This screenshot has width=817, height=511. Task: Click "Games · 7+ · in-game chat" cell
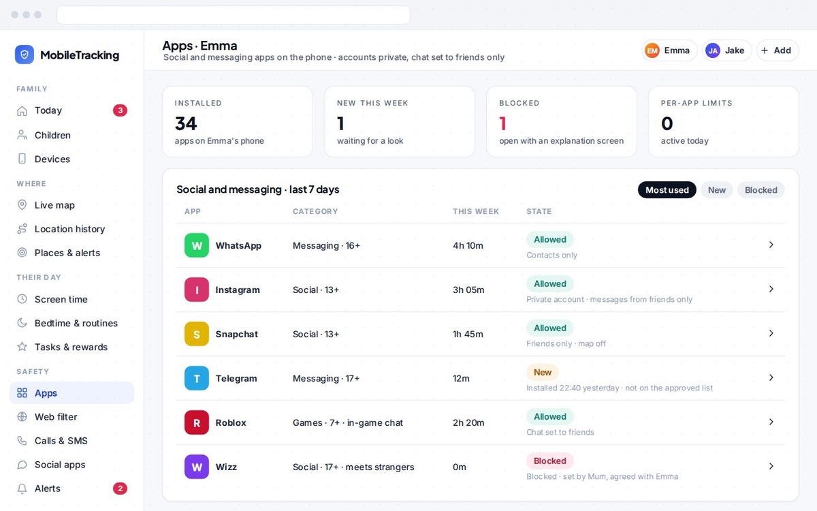click(x=348, y=422)
